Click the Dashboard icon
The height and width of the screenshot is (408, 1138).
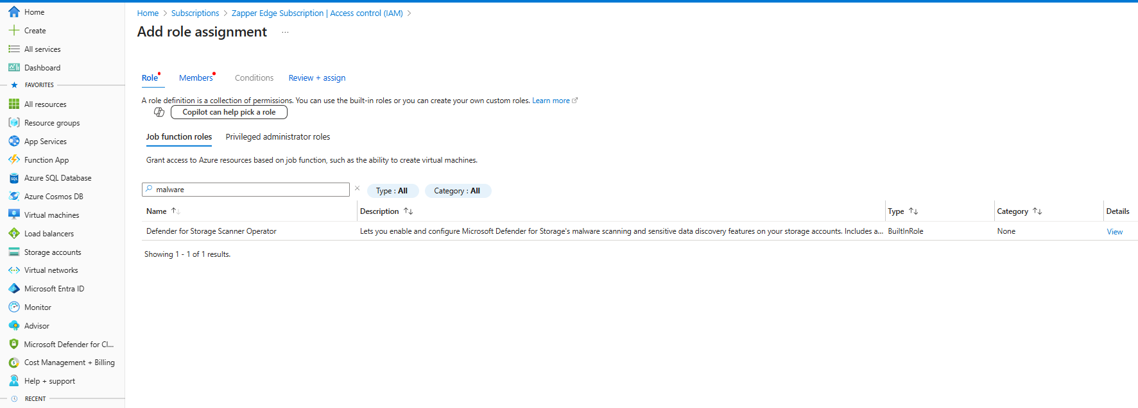[14, 68]
